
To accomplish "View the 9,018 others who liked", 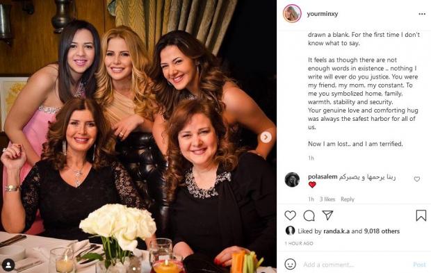I will [382, 231].
